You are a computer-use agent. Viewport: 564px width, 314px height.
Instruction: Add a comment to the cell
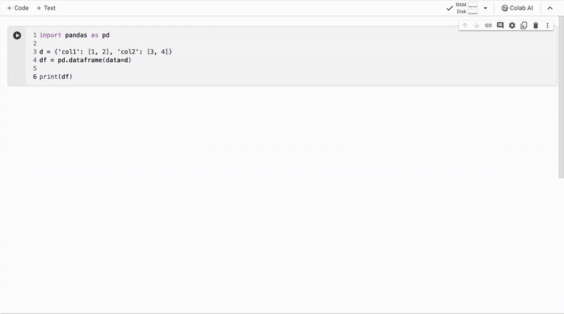click(500, 25)
